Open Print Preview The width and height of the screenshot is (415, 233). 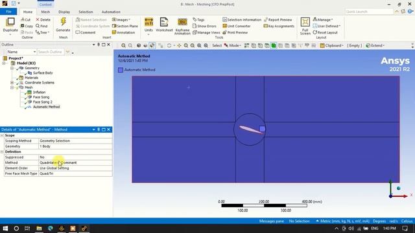point(235,32)
